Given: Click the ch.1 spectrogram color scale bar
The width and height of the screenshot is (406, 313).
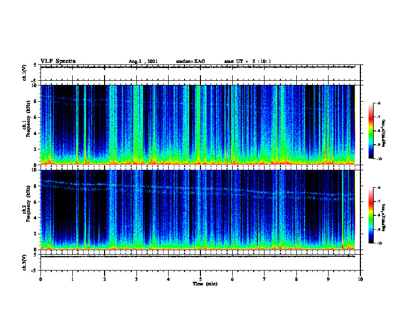Looking at the screenshot, I should (371, 131).
